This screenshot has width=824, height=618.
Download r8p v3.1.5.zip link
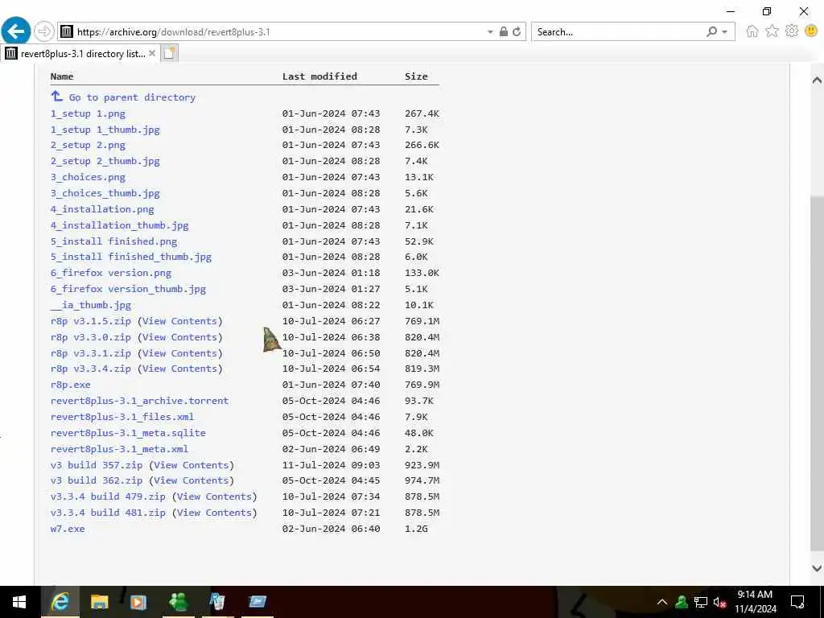(90, 321)
